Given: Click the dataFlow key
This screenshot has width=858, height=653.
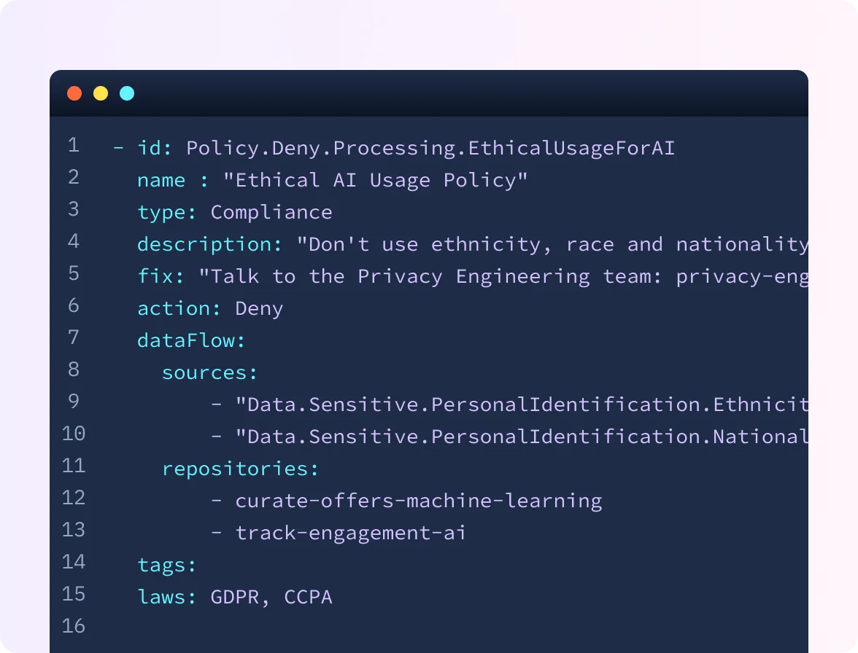Looking at the screenshot, I should 191,341.
